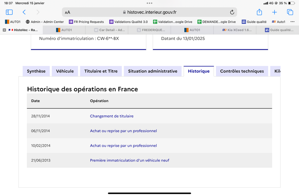Open FR Pricing Requests bookmark
Image resolution: width=299 pixels, height=196 pixels.
[86, 22]
